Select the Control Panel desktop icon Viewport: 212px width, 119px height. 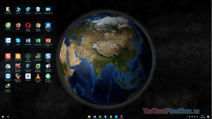point(48,10)
